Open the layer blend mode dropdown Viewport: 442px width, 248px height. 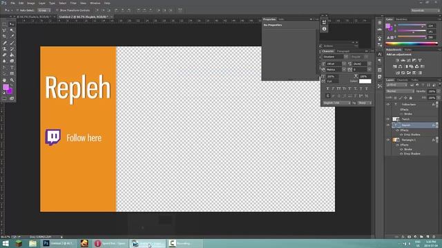[x=400, y=92]
